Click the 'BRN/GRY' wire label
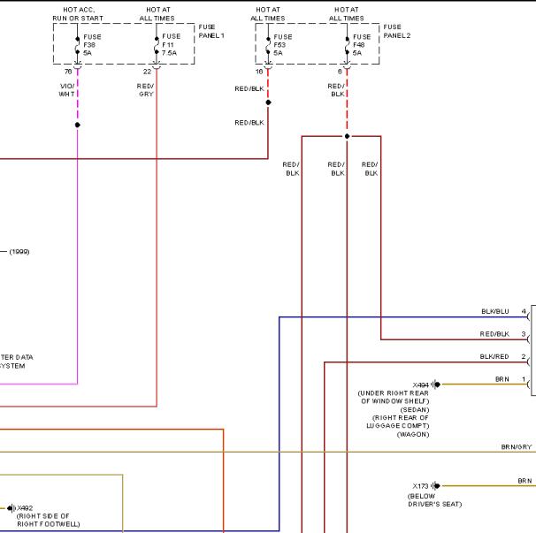 [x=517, y=447]
